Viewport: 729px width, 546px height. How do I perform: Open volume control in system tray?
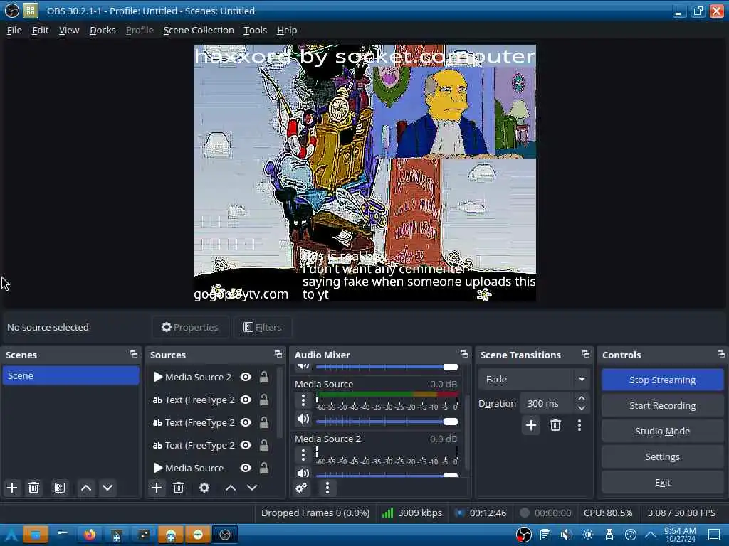(566, 535)
